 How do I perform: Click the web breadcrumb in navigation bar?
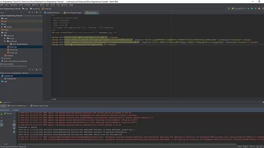click(25, 9)
